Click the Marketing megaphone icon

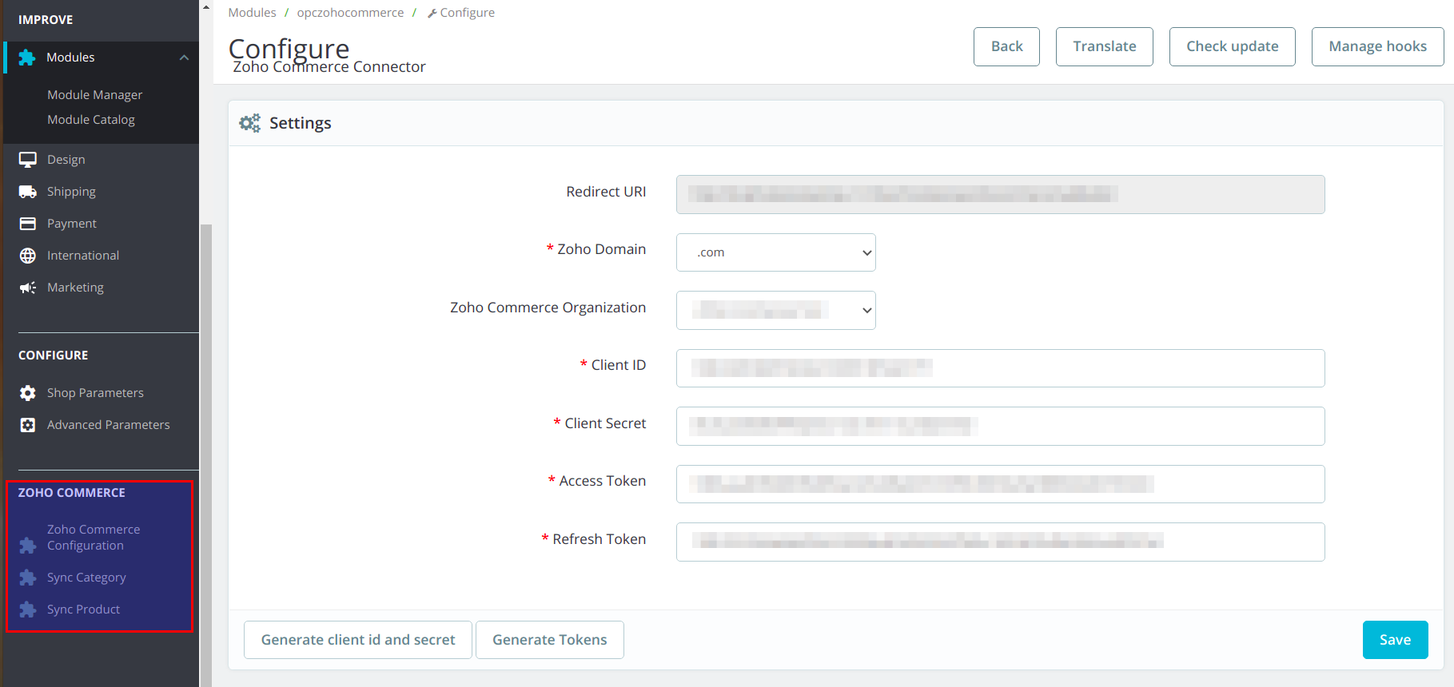coord(28,288)
